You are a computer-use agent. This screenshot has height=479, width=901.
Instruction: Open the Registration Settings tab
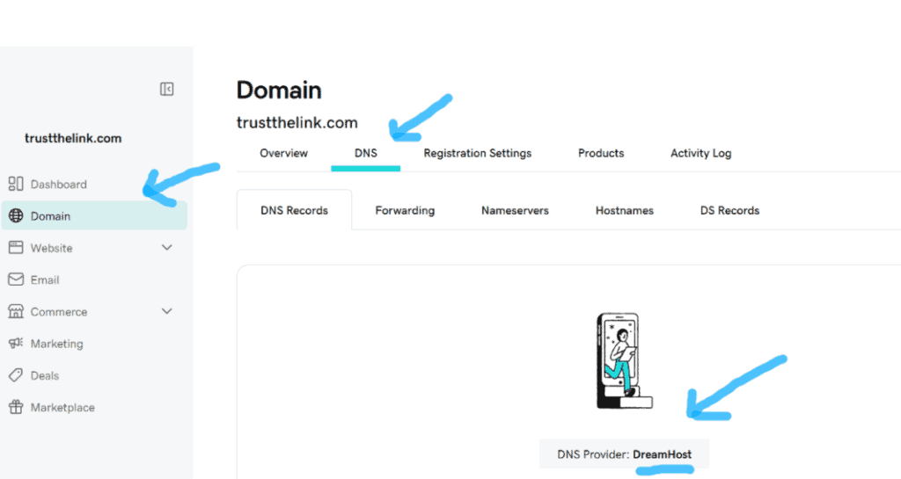[478, 153]
